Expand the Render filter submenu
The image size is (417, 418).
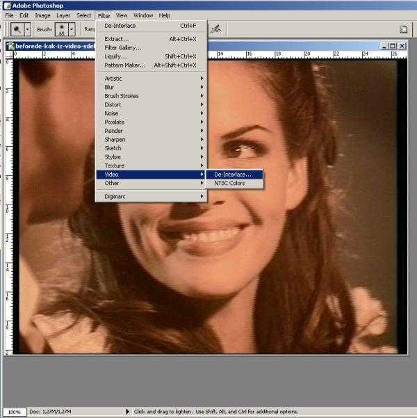[x=151, y=131]
